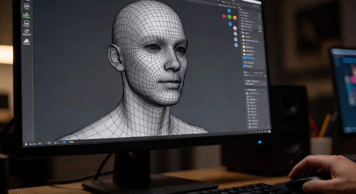Select the head-shaped icon topping the left toolbar

(26, 6)
